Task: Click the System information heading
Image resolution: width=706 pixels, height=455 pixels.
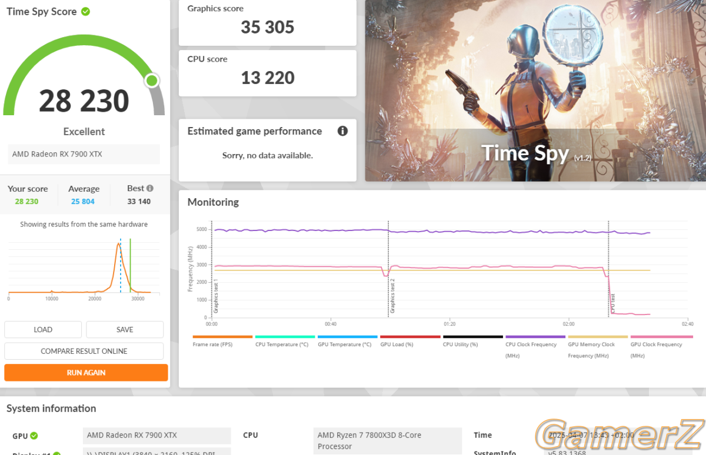Action: click(51, 409)
